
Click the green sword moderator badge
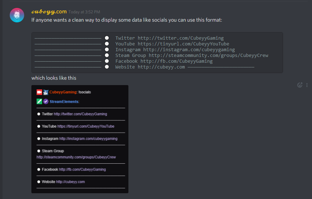click(39, 102)
